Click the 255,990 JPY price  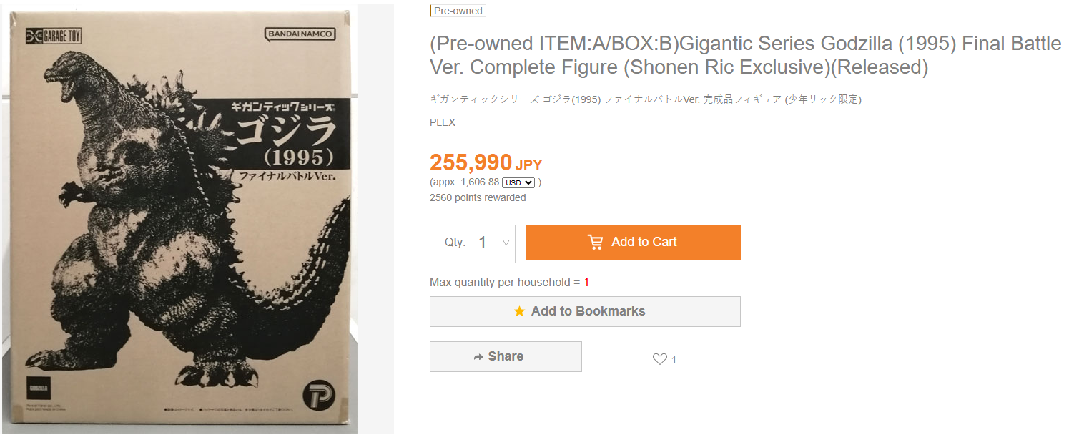click(x=486, y=163)
